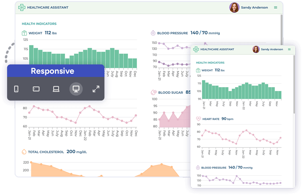This screenshot has height=196, width=303.
Task: Click Sandy Anderson avatar in large window
Action: click(234, 7)
